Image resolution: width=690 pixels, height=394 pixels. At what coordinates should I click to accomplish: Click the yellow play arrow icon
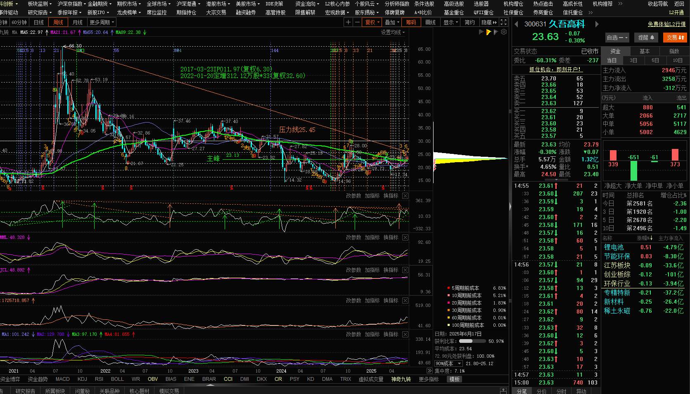coord(489,32)
